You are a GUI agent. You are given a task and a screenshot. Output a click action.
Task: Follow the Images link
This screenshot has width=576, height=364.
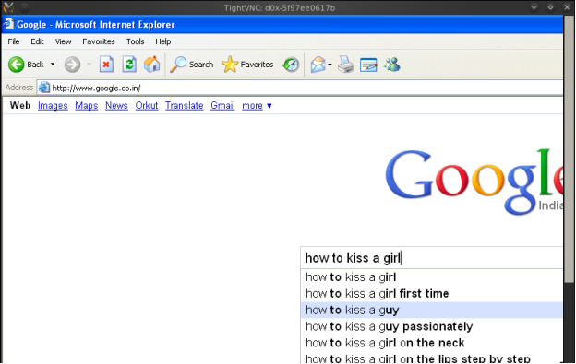53,106
